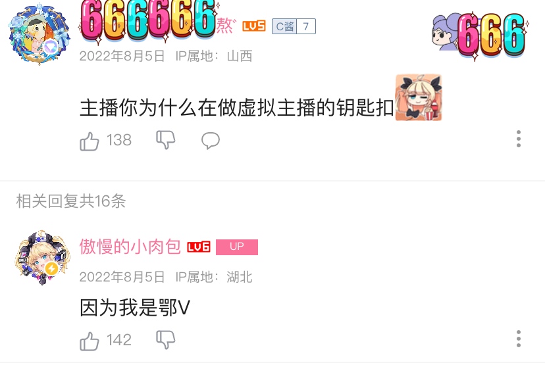Like the comment with 138 likes

pyautogui.click(x=90, y=141)
